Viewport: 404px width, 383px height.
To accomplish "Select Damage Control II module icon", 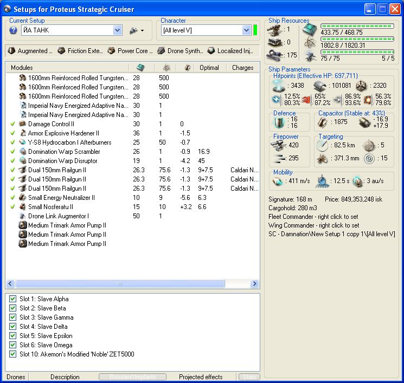I will pos(23,124).
